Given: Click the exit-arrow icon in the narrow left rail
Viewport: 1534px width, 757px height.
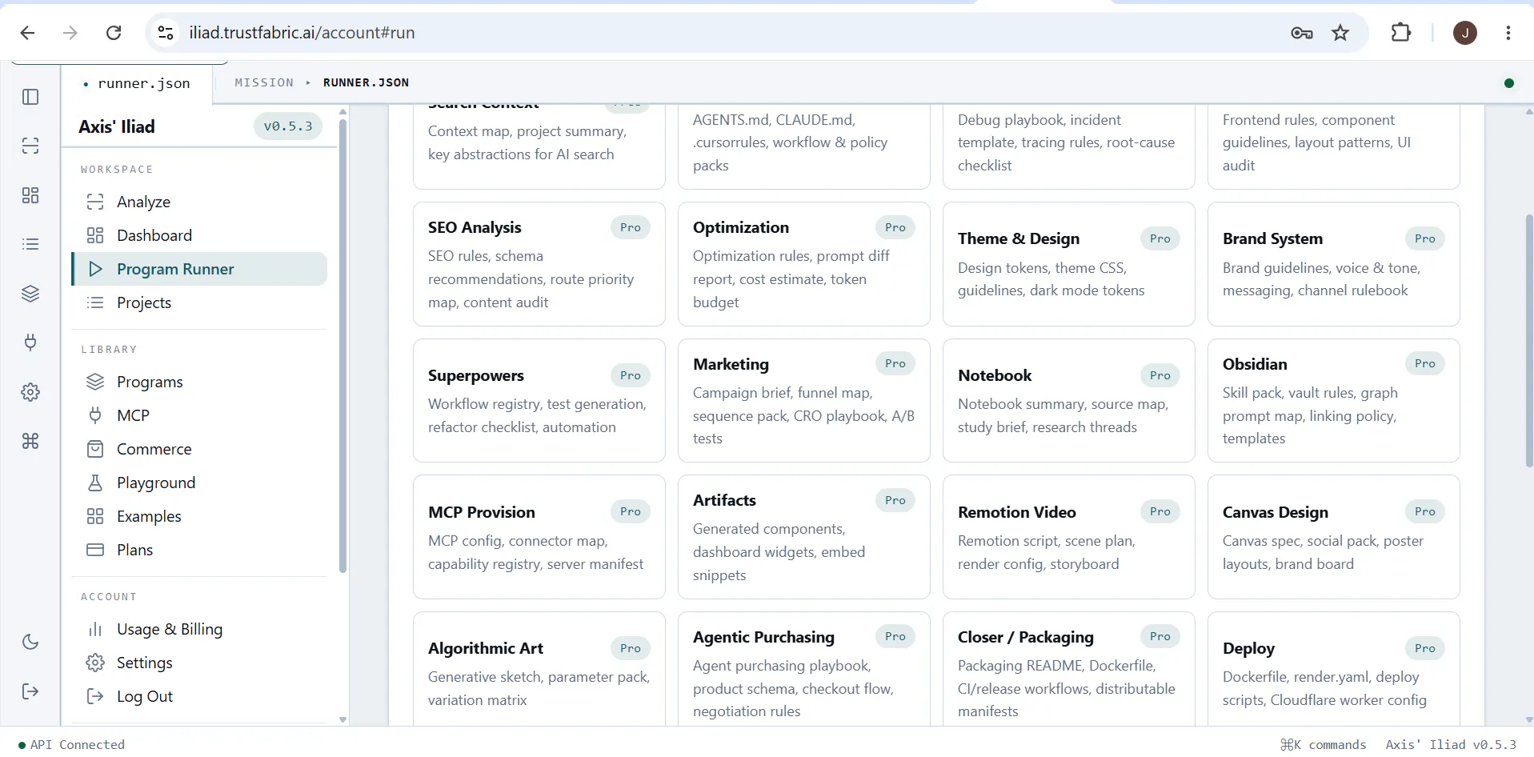Looking at the screenshot, I should (30, 691).
